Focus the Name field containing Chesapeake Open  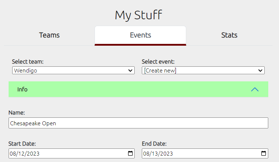(x=139, y=123)
